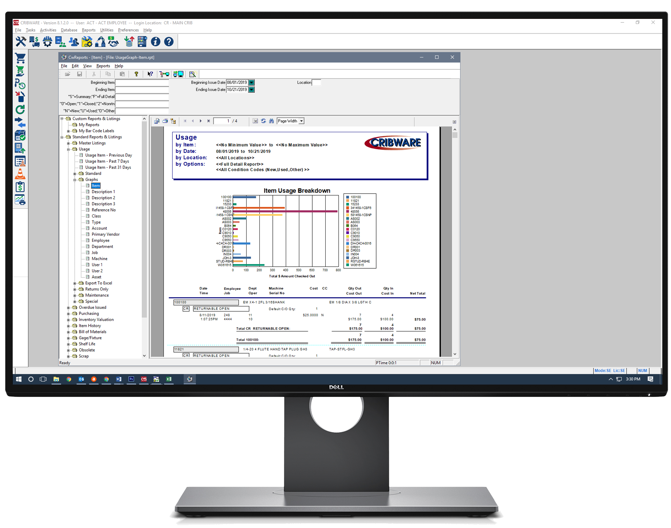Select the Description 1 graph report
Viewport: 671px width, 528px height.
point(103,192)
